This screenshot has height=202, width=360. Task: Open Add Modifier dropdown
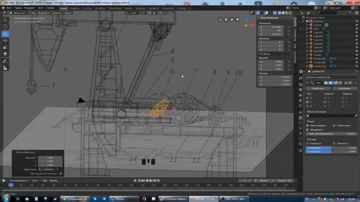pyautogui.click(x=331, y=77)
